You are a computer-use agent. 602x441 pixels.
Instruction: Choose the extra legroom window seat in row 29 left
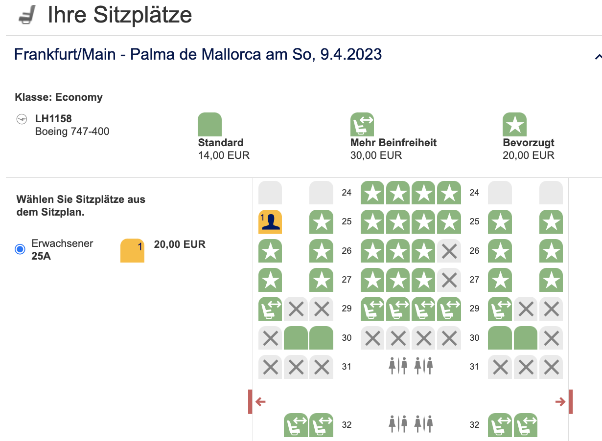tap(270, 309)
